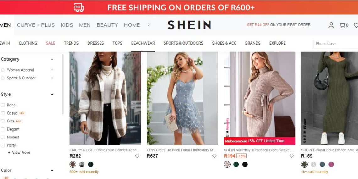Expand Women Apparel with plus icon
The width and height of the screenshot is (358, 179).
52,70
